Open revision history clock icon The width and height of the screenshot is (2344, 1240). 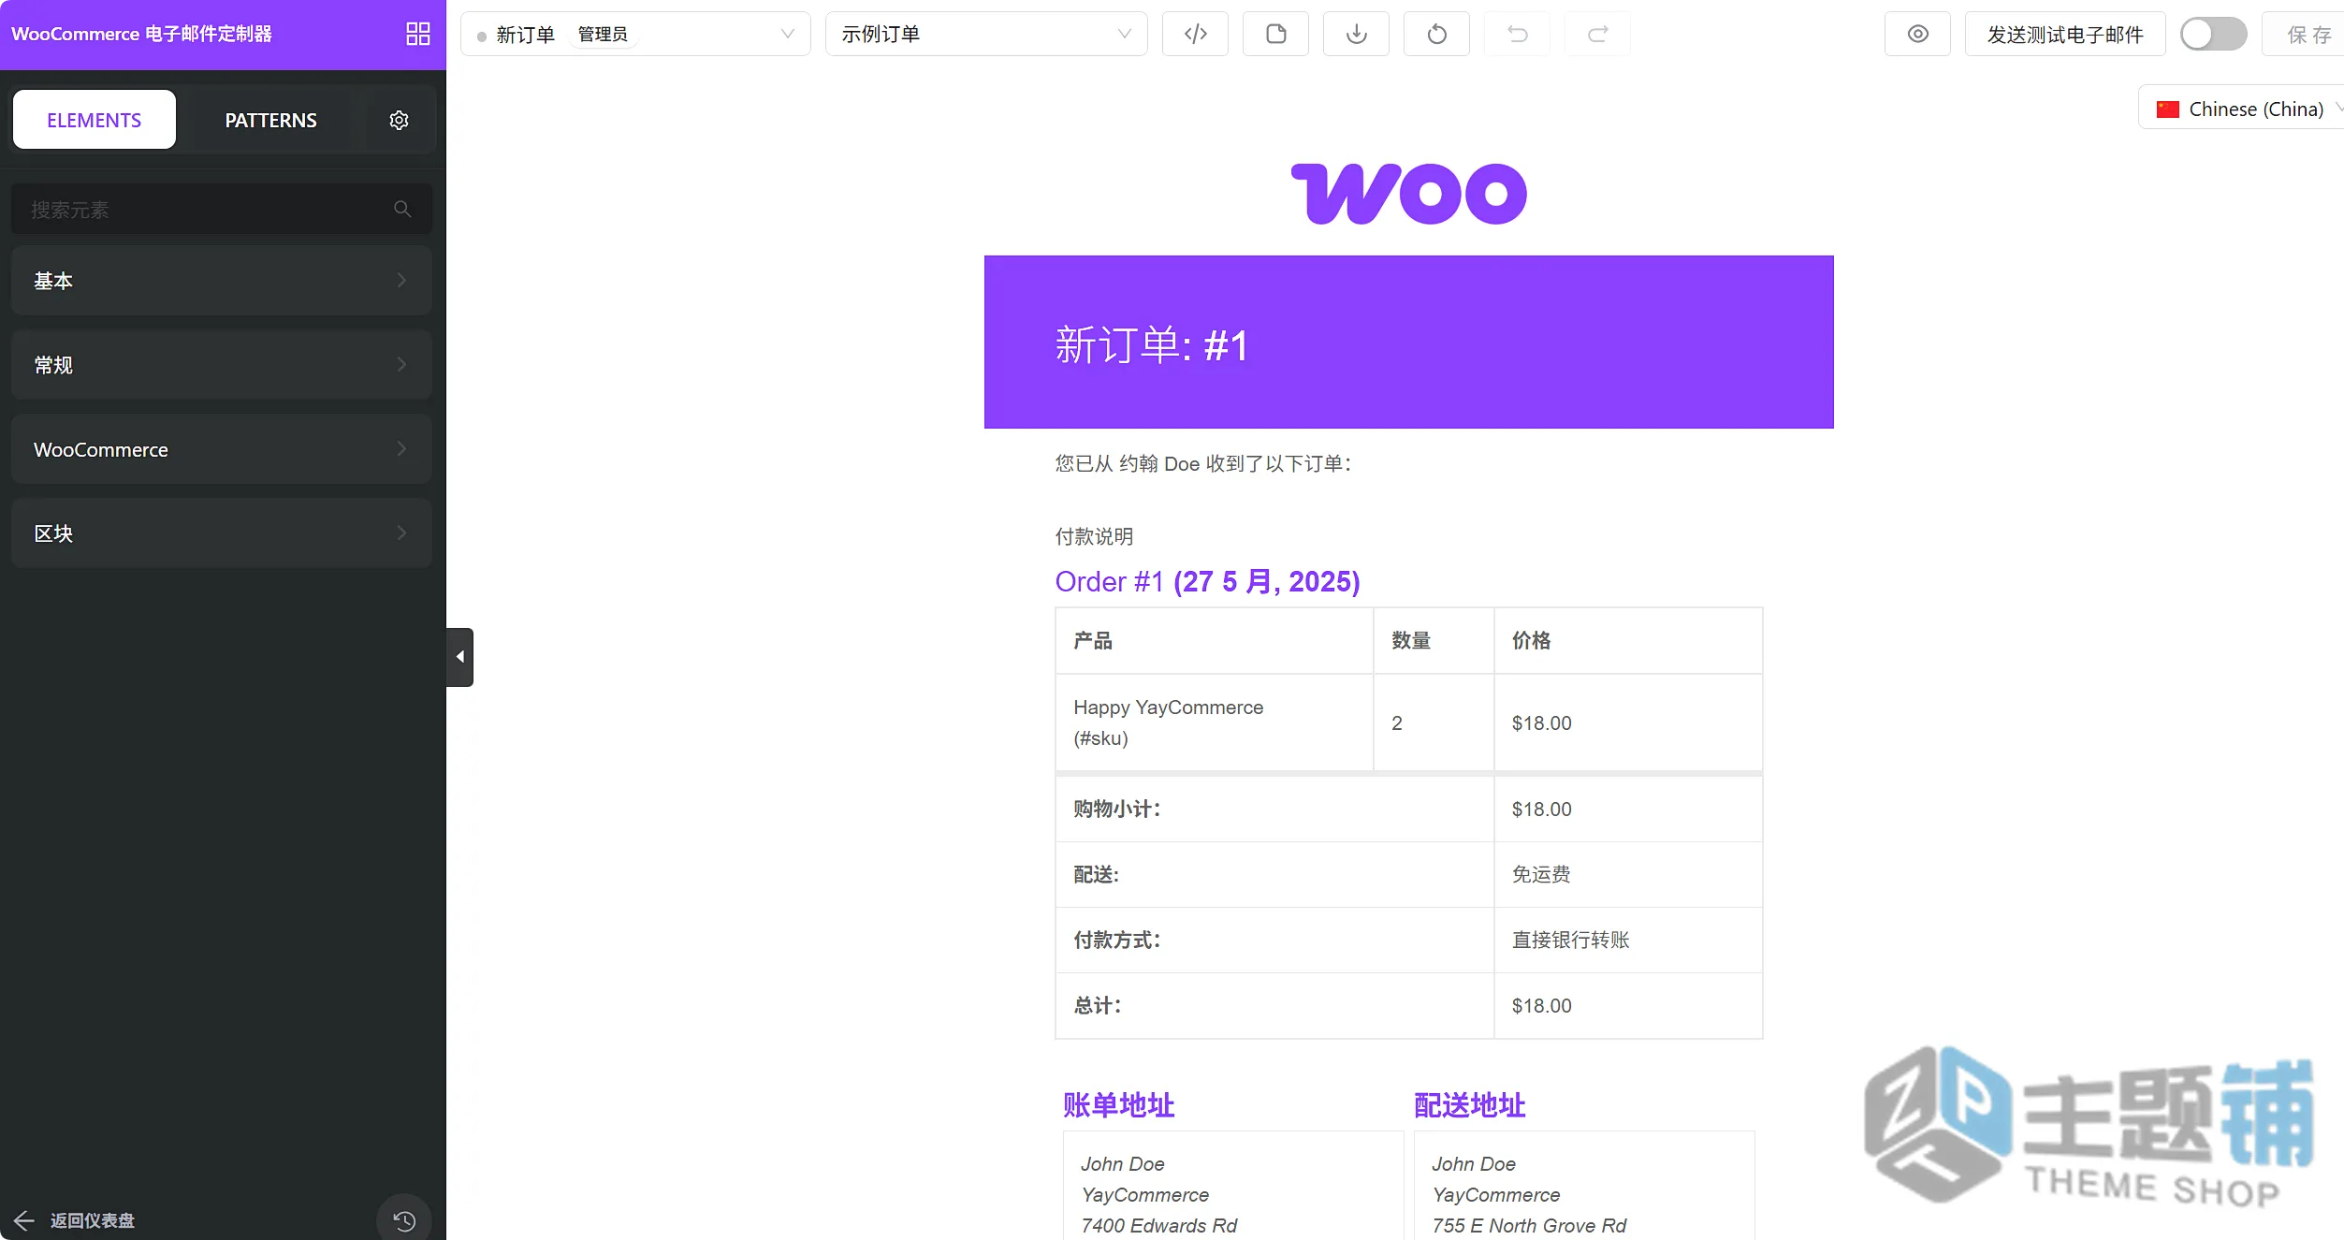point(403,1219)
